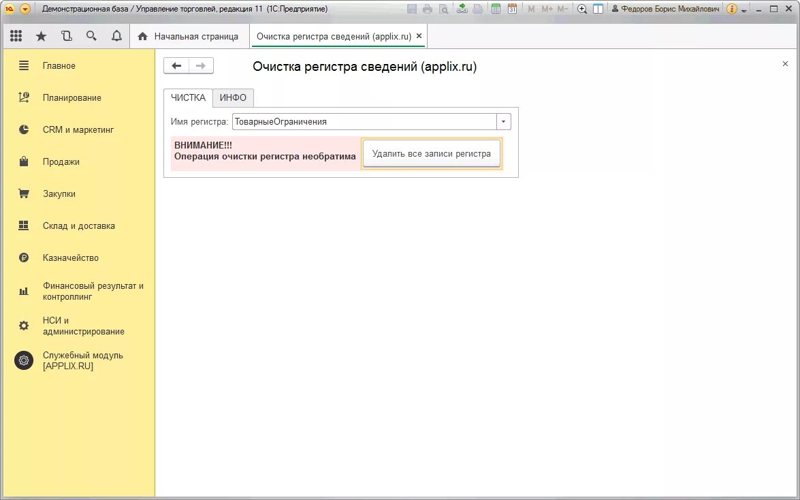Click print preview icon in title bar
This screenshot has height=500, width=800.
(444, 9)
